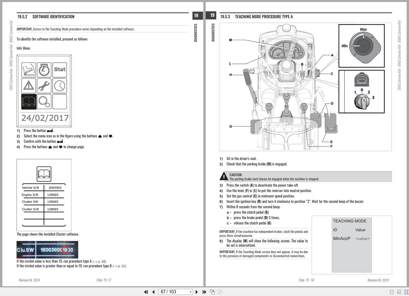The width and height of the screenshot is (409, 296).
Task: Go to the previous page
Action: [x=153, y=292]
